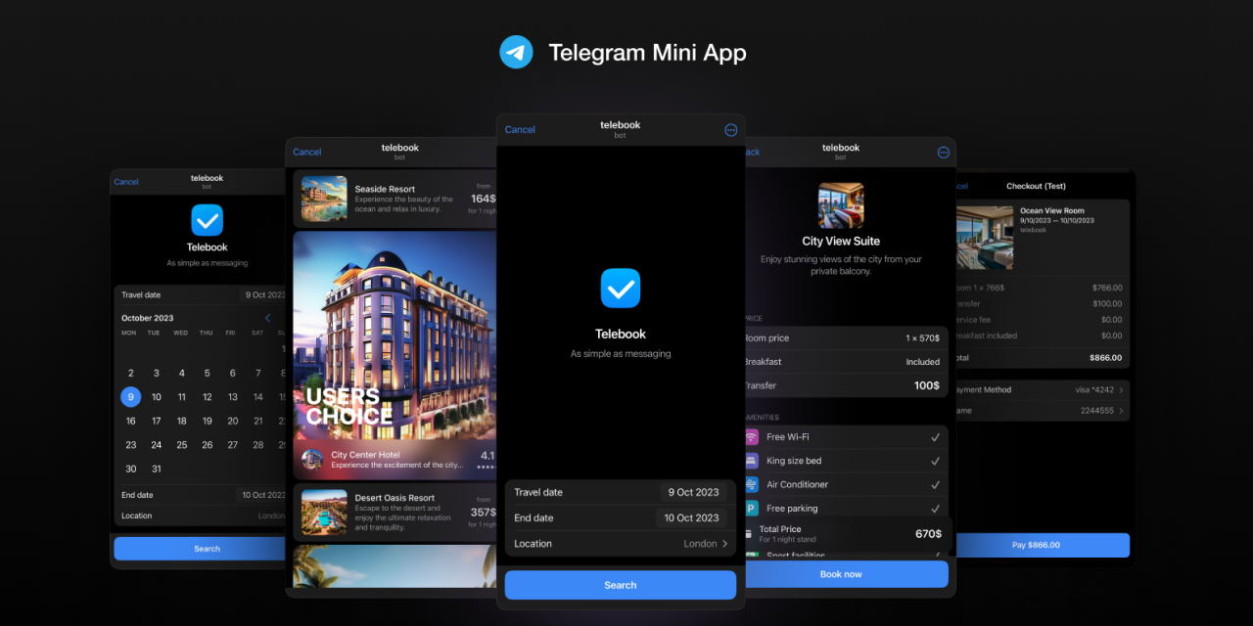Select day 25 in the calendar
The height and width of the screenshot is (626, 1253).
pos(181,445)
